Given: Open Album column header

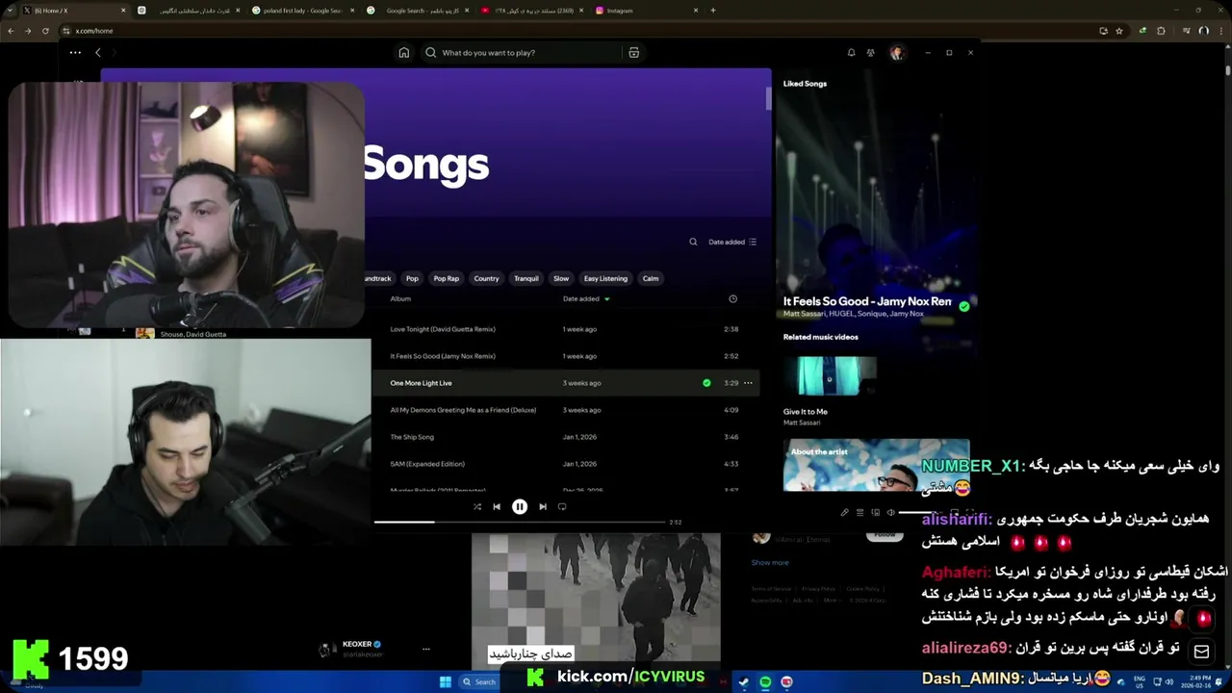Looking at the screenshot, I should (400, 298).
